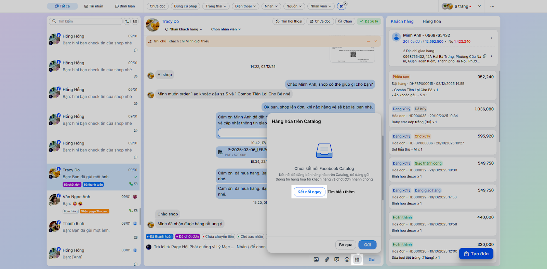547x269 pixels.
Task: Select the Hàng hóa tab
Action: click(x=432, y=22)
